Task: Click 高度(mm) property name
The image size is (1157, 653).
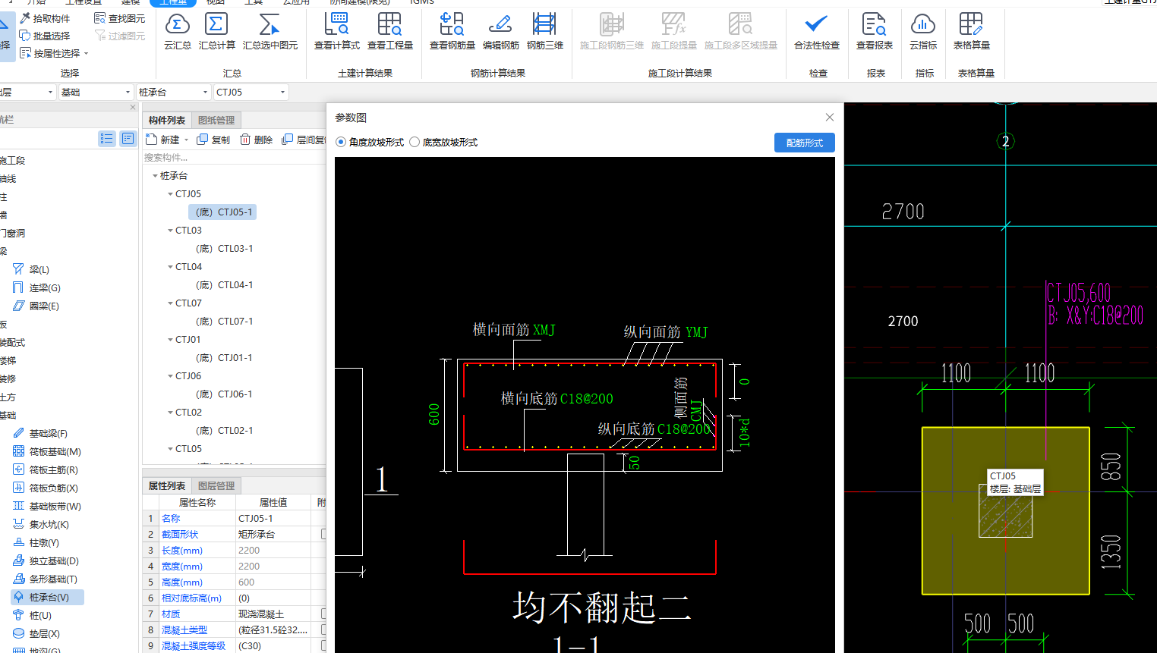Action: point(182,582)
